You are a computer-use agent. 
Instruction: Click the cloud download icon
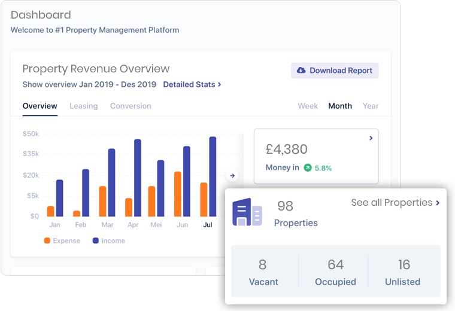pyautogui.click(x=301, y=70)
